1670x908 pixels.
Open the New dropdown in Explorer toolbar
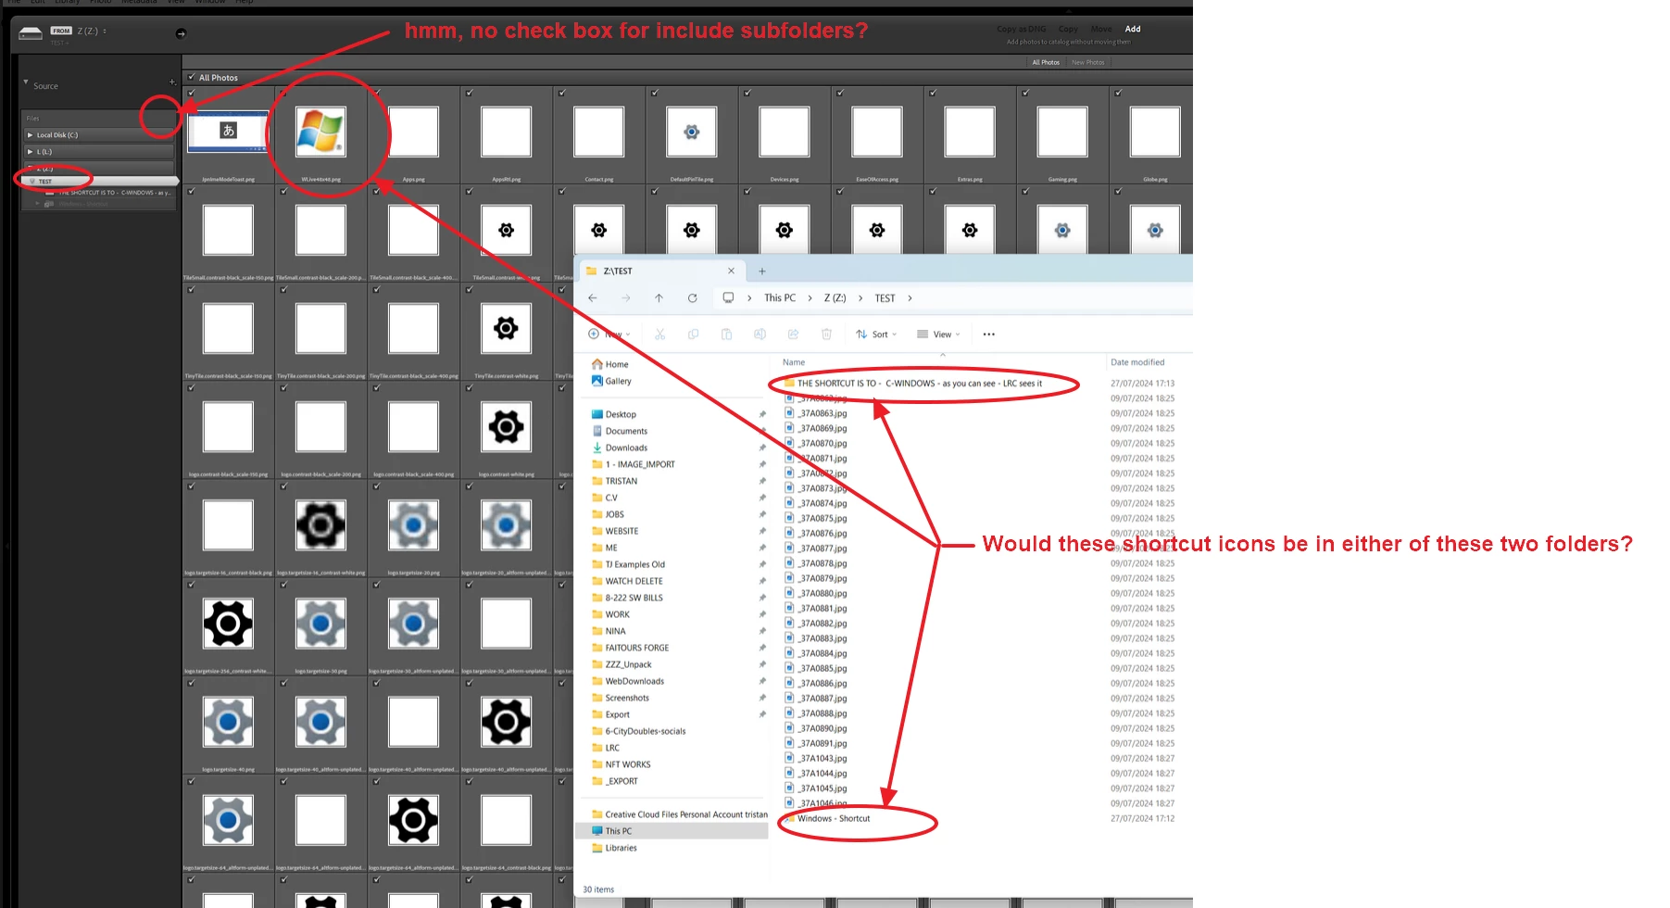(x=609, y=334)
